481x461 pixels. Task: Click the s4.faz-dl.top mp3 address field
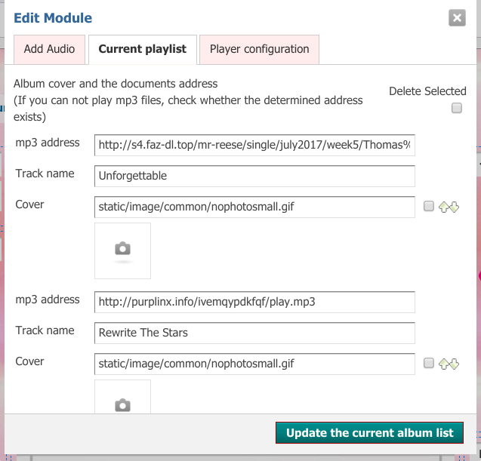(x=254, y=145)
